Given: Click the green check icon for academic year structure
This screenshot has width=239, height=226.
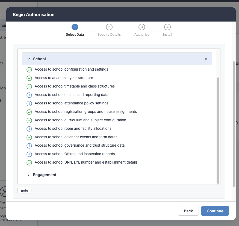Looking at the screenshot, I should (x=29, y=78).
